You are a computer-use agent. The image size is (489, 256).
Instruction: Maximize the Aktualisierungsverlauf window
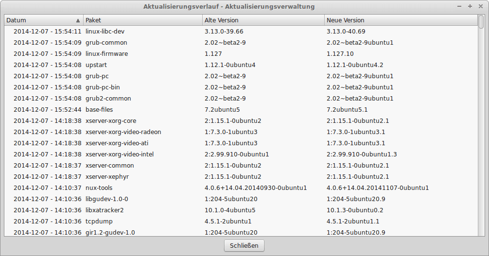[x=470, y=6]
